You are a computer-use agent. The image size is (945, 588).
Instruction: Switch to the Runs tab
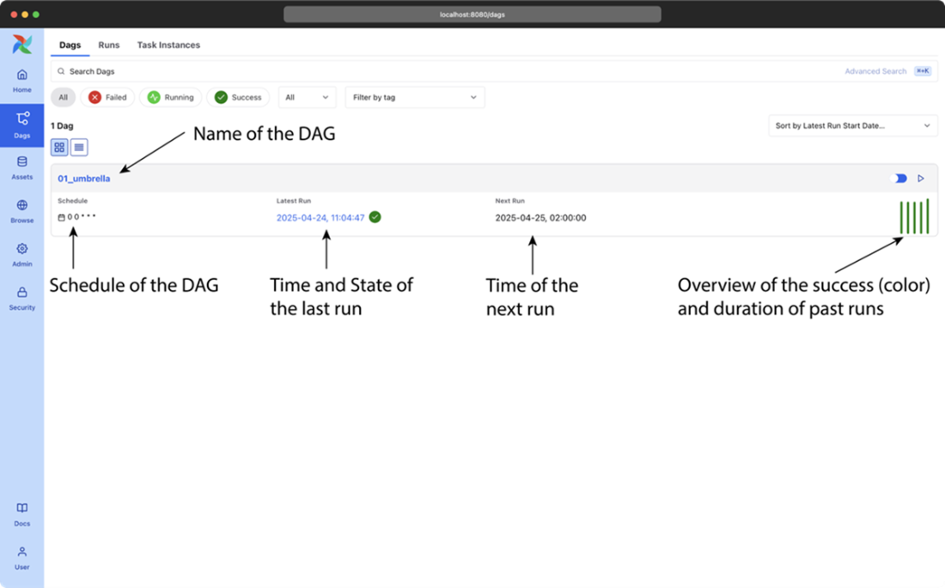(109, 45)
